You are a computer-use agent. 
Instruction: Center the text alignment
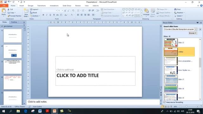(x=82, y=15)
